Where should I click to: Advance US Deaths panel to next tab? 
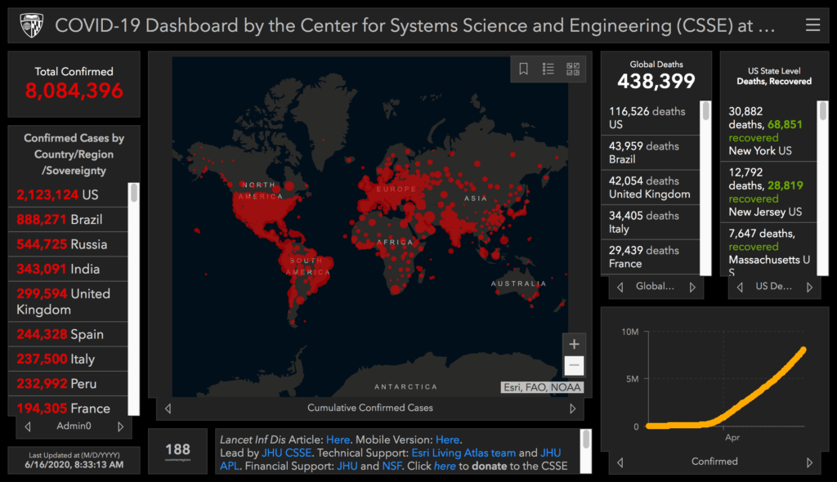pos(810,287)
